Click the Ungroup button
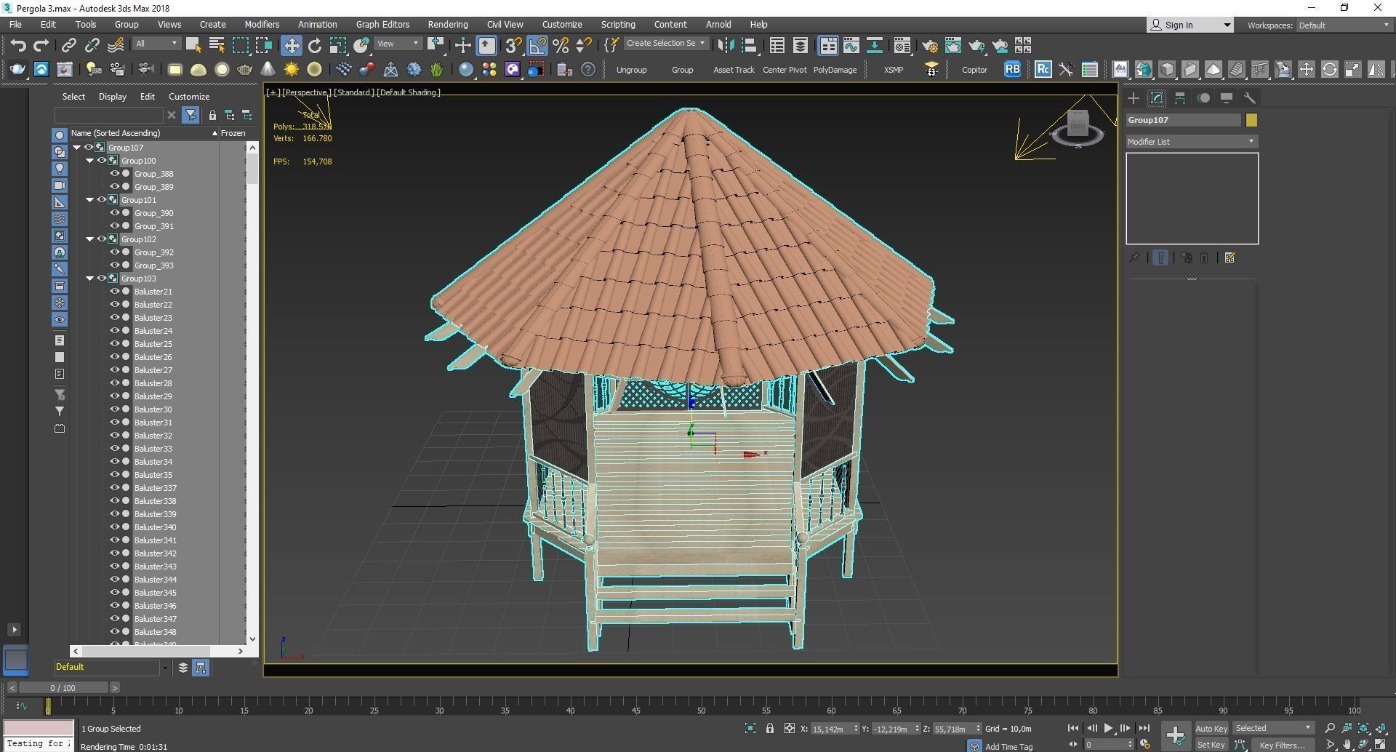The image size is (1396, 752). click(631, 70)
